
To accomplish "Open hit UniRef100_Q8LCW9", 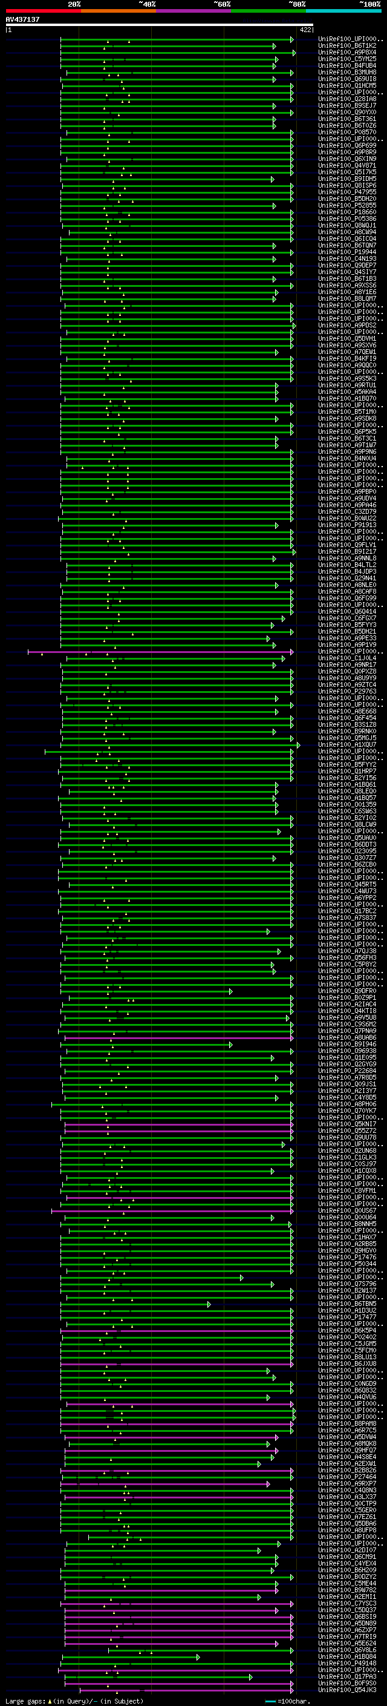I will (347, 824).
